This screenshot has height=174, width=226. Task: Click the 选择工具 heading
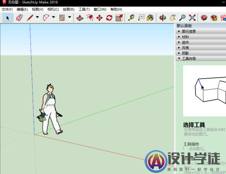coord(194,125)
